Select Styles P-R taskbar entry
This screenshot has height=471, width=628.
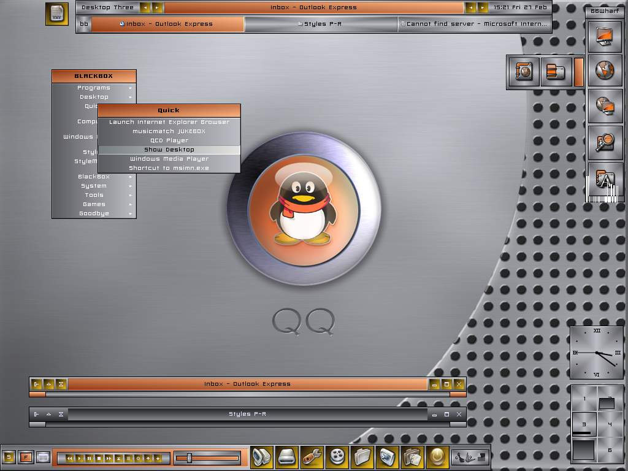point(320,24)
